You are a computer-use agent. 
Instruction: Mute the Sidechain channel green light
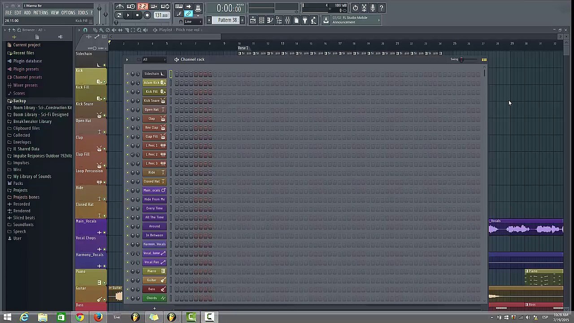click(127, 74)
